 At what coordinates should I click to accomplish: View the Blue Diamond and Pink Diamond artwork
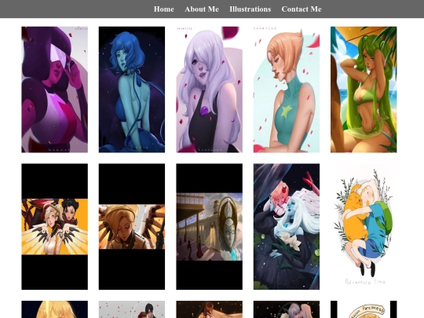click(x=287, y=227)
